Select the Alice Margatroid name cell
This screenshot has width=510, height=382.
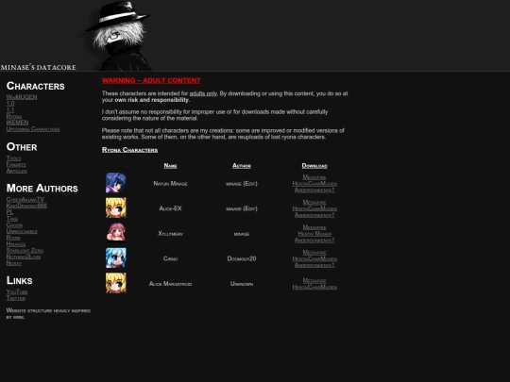[x=170, y=284]
